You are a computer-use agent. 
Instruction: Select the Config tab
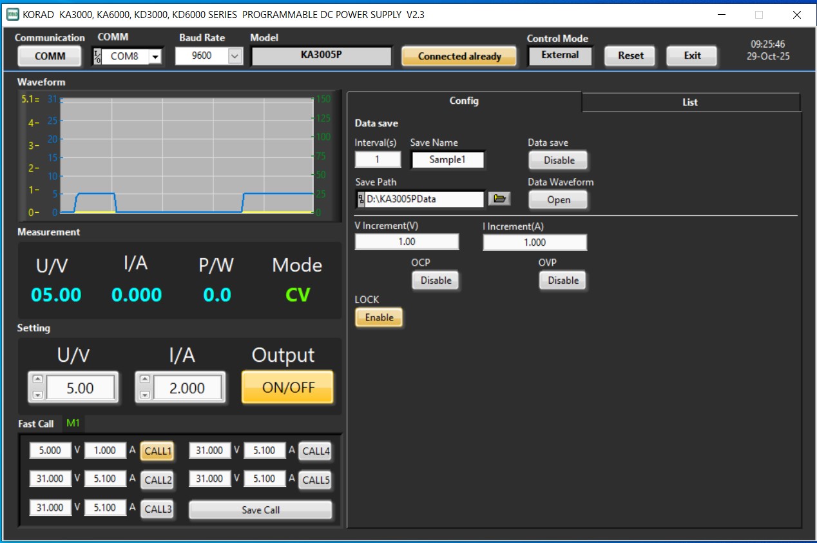pos(464,101)
